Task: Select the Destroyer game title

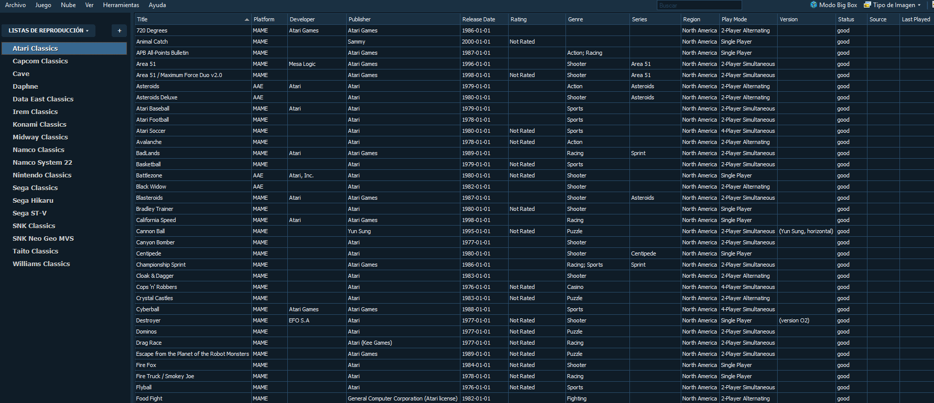Action: [148, 320]
